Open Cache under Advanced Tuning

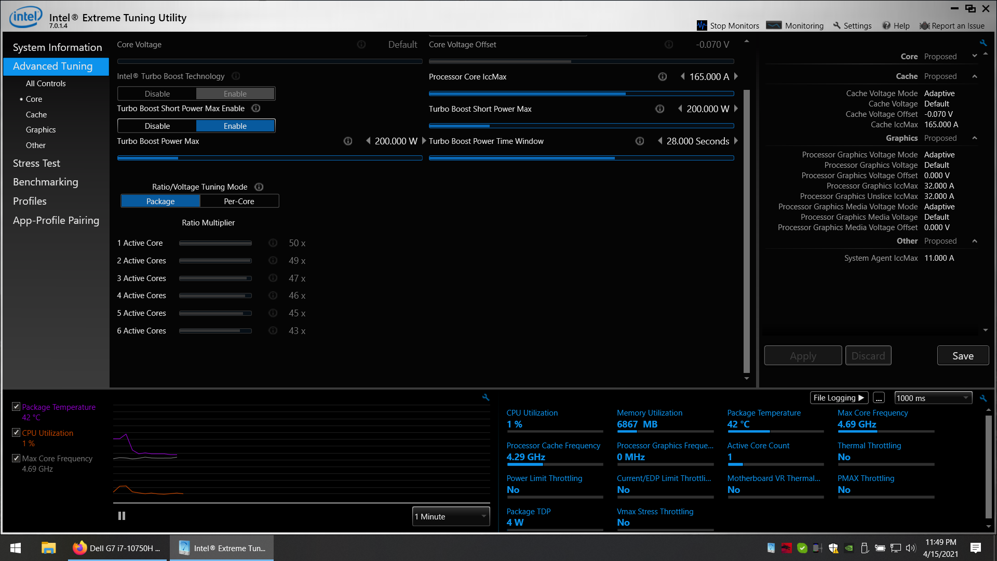(x=36, y=114)
